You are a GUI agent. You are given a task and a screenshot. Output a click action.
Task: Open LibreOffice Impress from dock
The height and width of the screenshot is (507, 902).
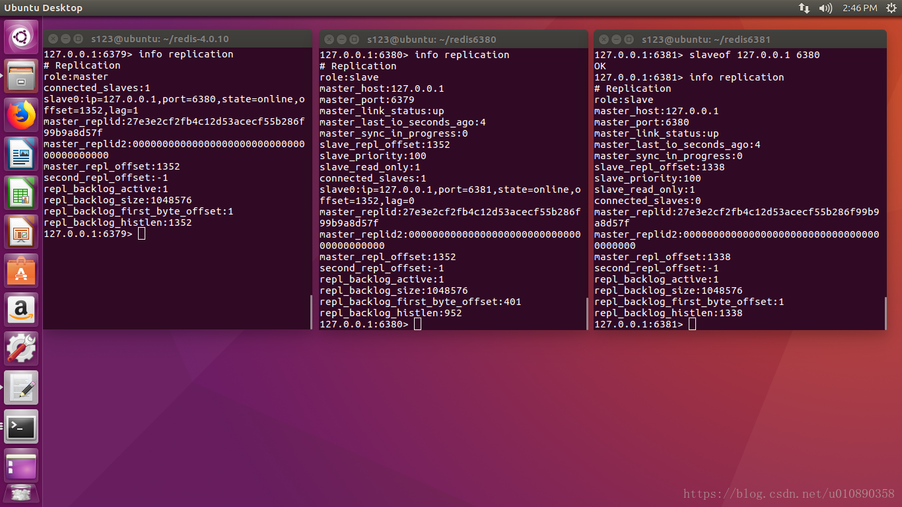tap(21, 232)
